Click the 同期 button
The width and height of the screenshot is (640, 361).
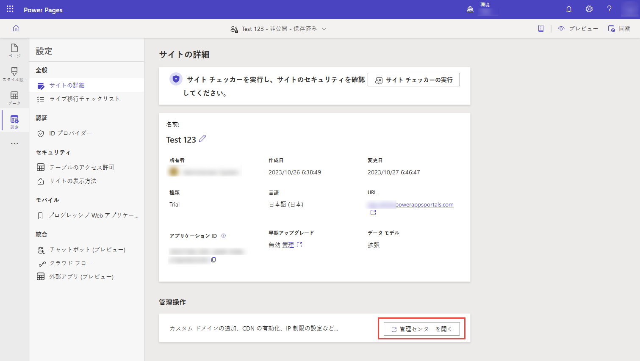pos(619,28)
